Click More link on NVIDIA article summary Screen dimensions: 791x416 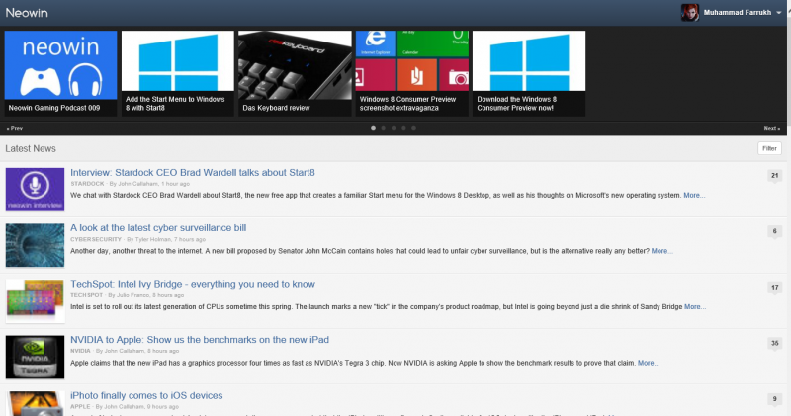[x=649, y=363]
